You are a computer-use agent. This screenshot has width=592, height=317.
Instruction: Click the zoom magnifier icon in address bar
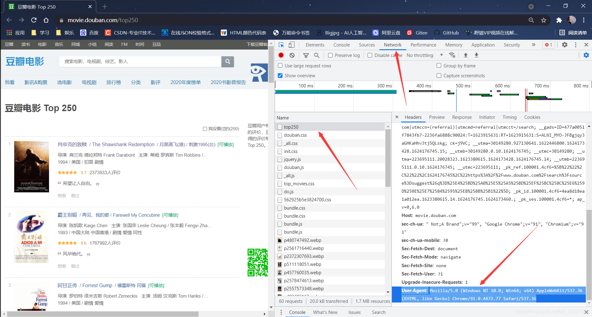tap(531, 20)
